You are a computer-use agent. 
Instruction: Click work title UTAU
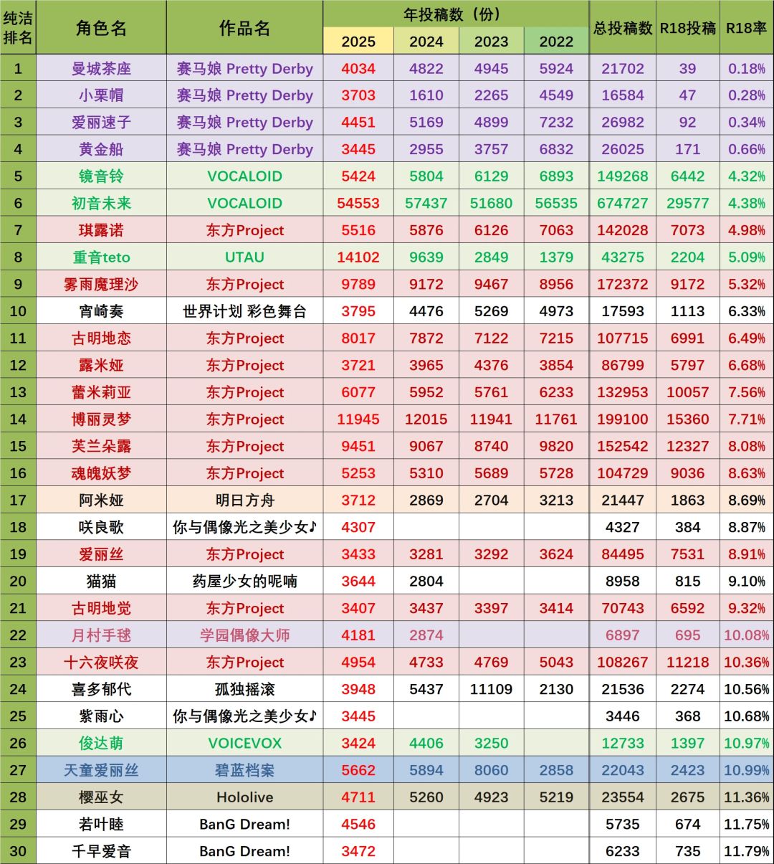pos(244,257)
